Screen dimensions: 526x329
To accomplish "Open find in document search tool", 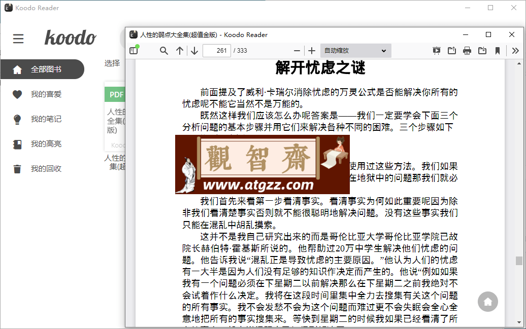I will click(x=163, y=51).
